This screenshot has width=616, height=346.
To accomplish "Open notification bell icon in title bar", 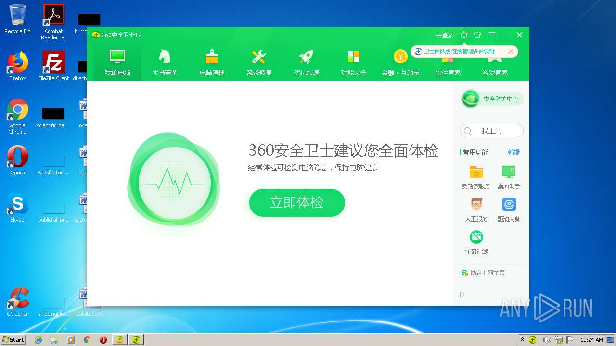I will coord(464,35).
